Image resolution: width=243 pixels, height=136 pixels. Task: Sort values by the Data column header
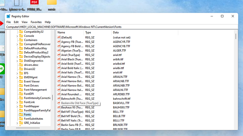145,32
